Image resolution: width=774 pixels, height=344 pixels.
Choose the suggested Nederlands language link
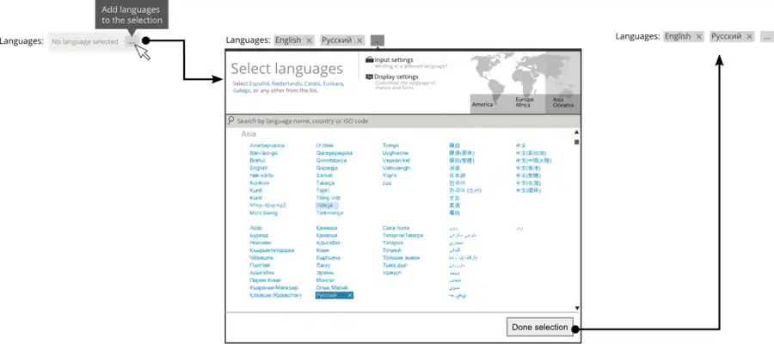tap(287, 83)
